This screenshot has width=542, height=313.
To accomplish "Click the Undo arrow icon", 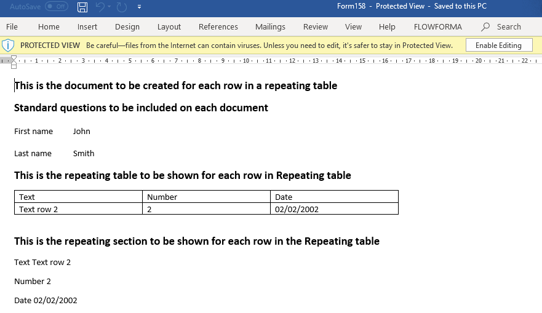I will pyautogui.click(x=100, y=7).
